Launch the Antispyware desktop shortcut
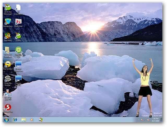Screen dimensions: 167x127 8,23
